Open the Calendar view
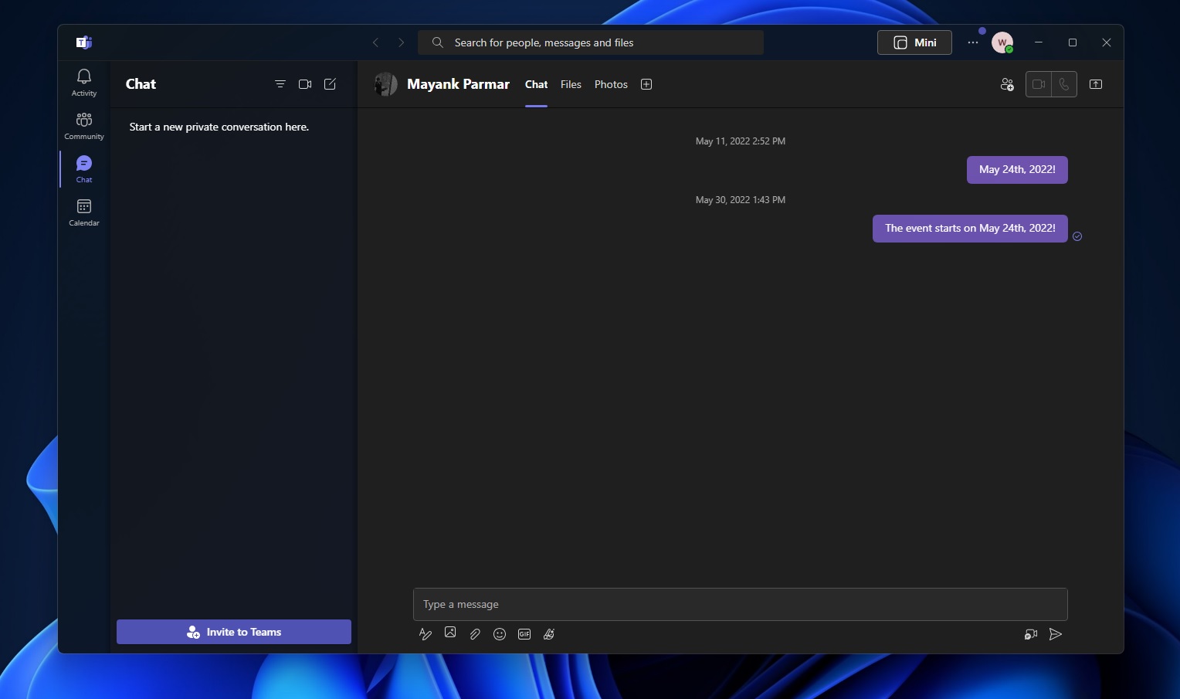This screenshot has width=1180, height=699. (84, 212)
